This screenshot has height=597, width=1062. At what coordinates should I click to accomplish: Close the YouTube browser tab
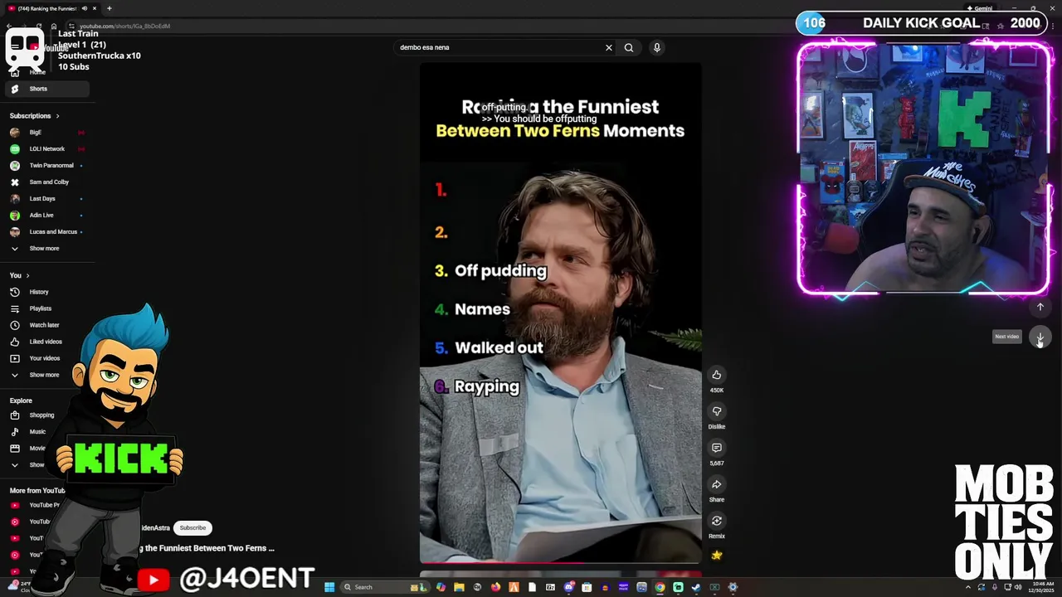click(x=95, y=8)
